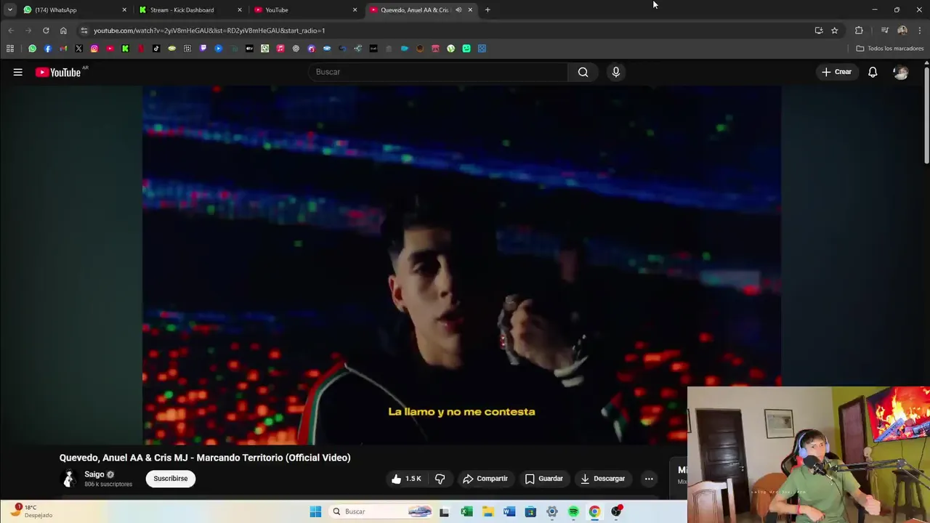Close the Kick Dashboard tab
The width and height of the screenshot is (930, 523).
click(x=240, y=10)
